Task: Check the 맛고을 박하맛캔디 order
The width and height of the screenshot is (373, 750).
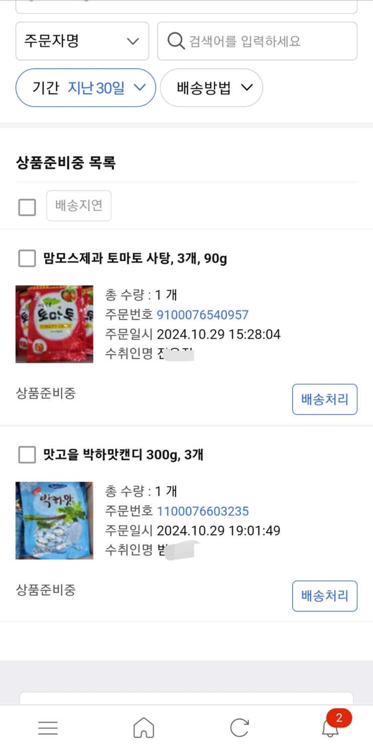Action: pyautogui.click(x=27, y=455)
